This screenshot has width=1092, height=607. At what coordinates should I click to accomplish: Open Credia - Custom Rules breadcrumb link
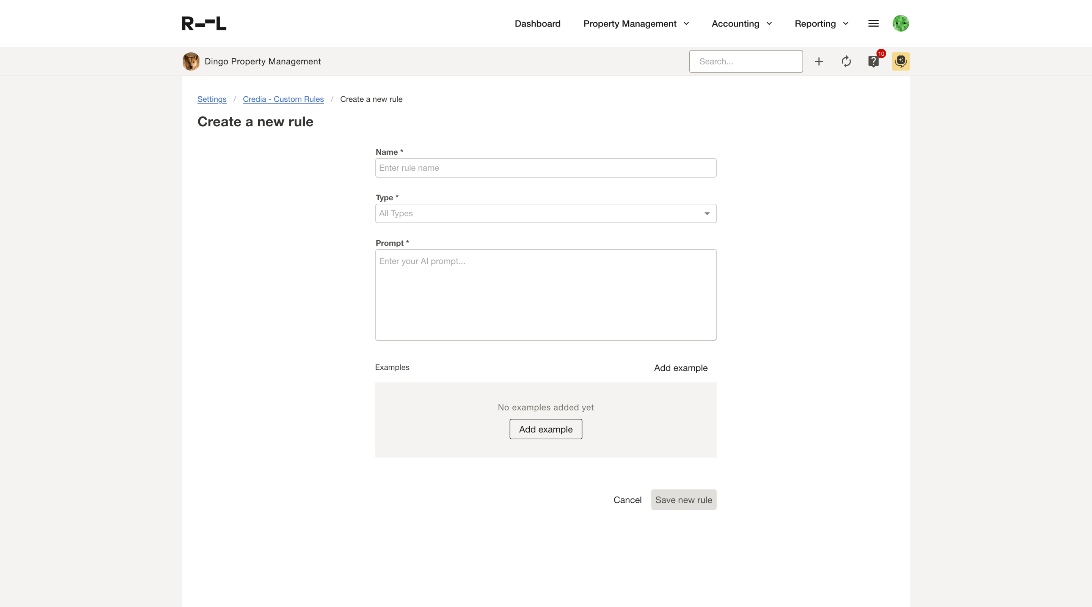[283, 99]
